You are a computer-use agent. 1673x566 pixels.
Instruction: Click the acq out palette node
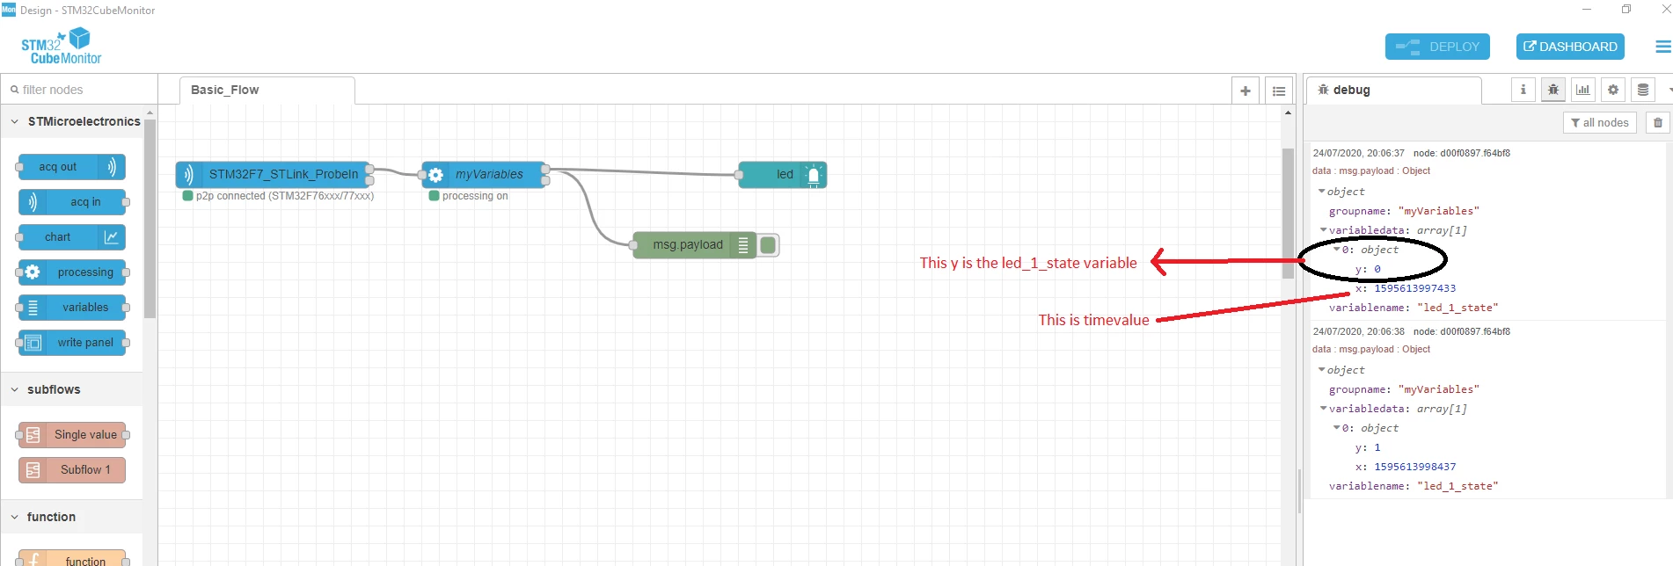click(71, 167)
